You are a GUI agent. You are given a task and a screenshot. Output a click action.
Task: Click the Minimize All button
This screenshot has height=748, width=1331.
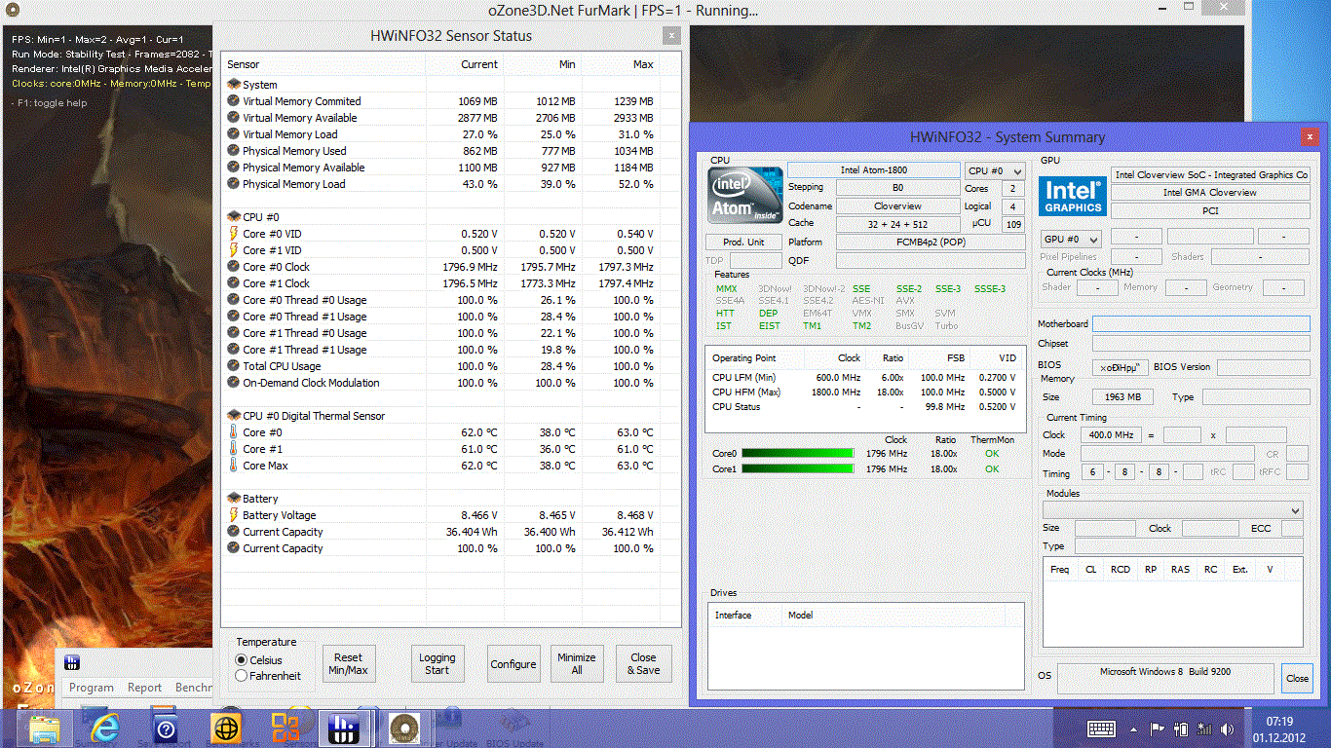click(x=577, y=663)
